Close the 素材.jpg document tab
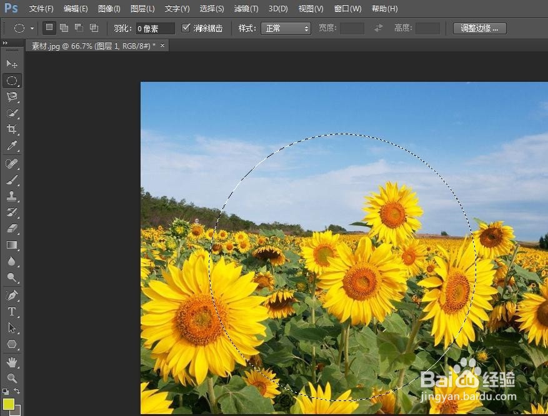 [x=162, y=46]
